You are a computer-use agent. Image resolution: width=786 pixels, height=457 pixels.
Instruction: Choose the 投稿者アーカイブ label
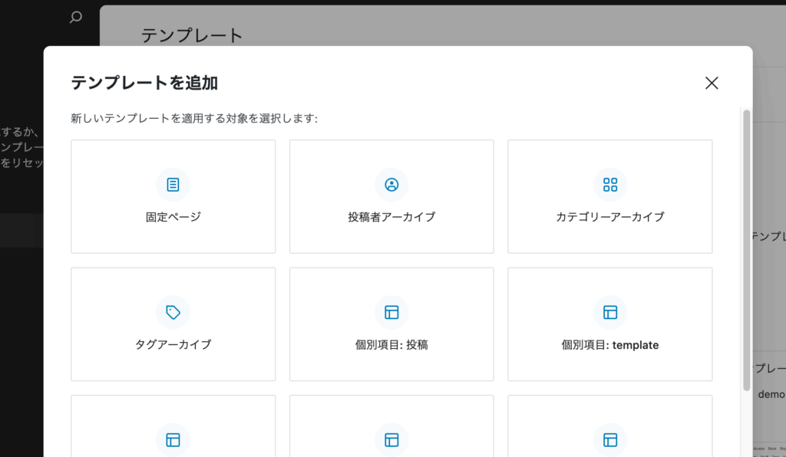391,217
